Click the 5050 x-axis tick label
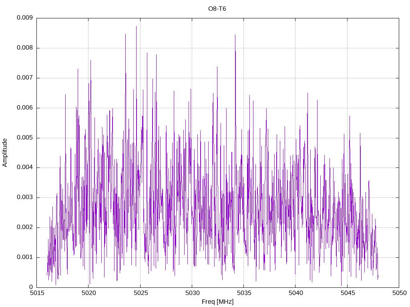410x307 pixels. (399, 293)
